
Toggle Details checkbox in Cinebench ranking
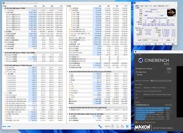pyautogui.click(x=171, y=105)
